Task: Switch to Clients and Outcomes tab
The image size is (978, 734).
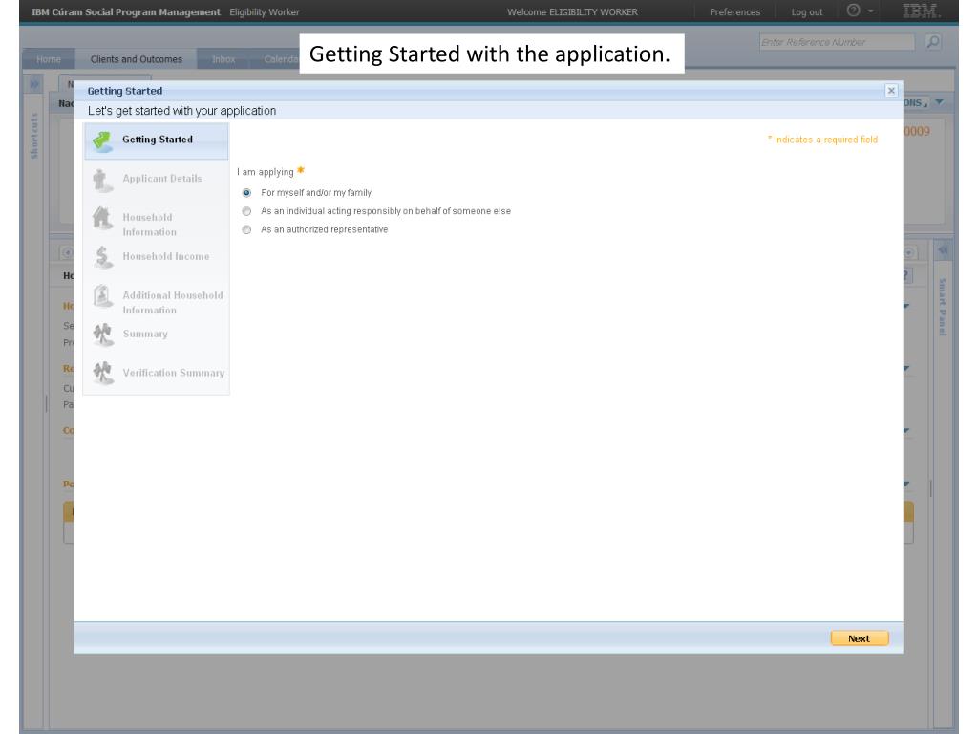Action: [136, 59]
